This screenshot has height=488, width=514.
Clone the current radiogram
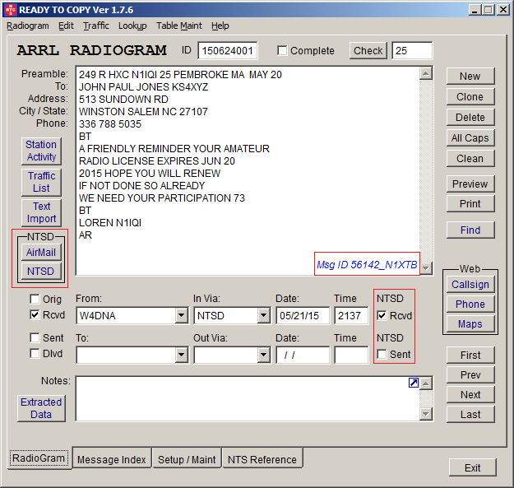[470, 97]
